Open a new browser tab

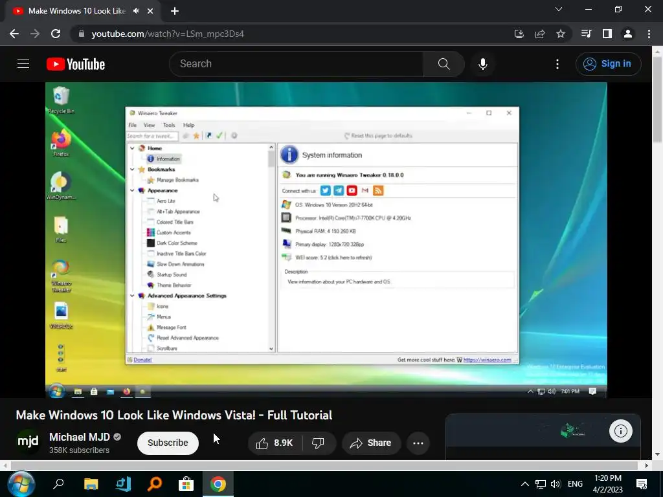175,11
